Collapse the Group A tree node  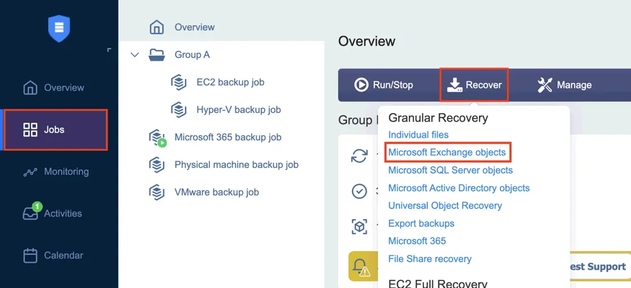click(x=134, y=55)
